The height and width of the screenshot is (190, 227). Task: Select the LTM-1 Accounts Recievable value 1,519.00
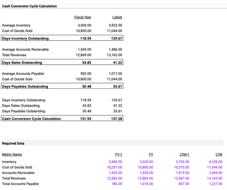[182, 173]
